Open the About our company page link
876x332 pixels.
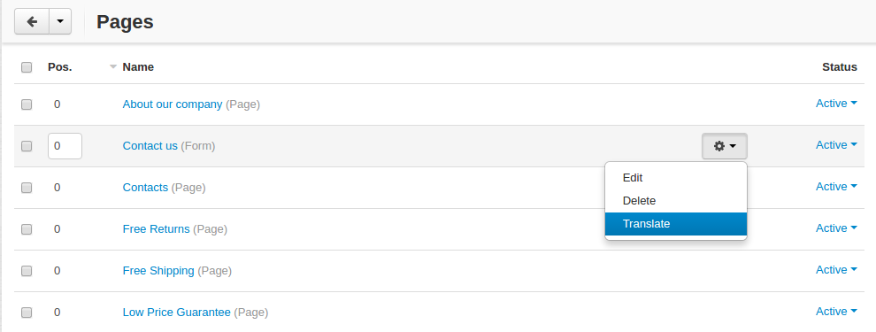173,104
